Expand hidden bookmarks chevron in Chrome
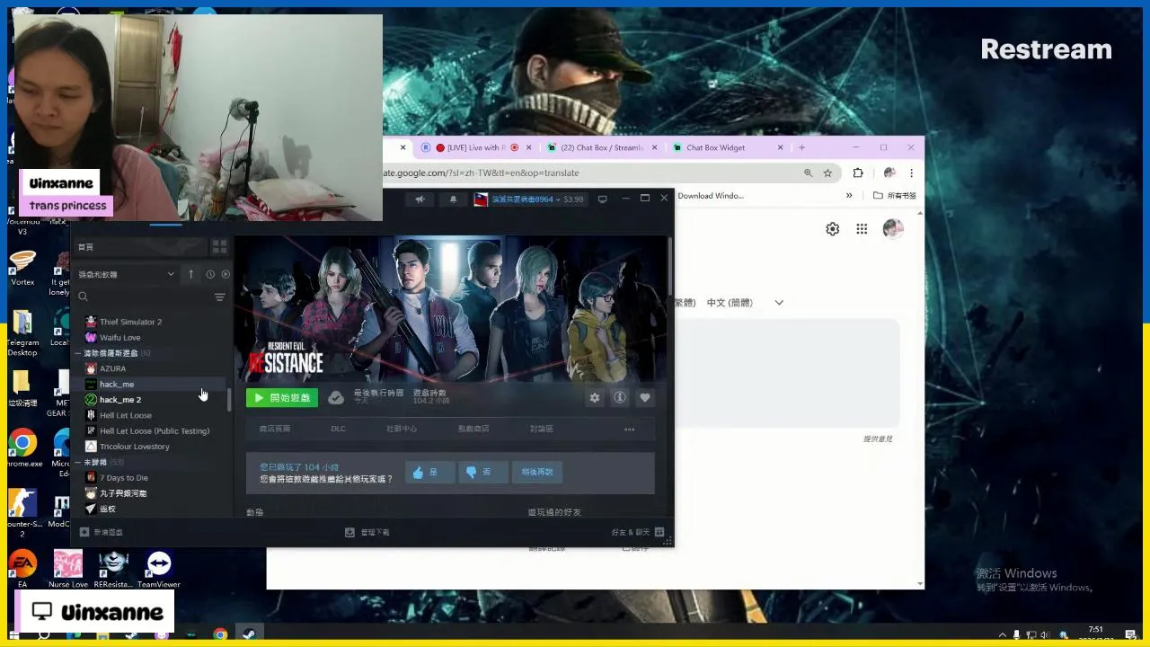The width and height of the screenshot is (1150, 647). 849,195
